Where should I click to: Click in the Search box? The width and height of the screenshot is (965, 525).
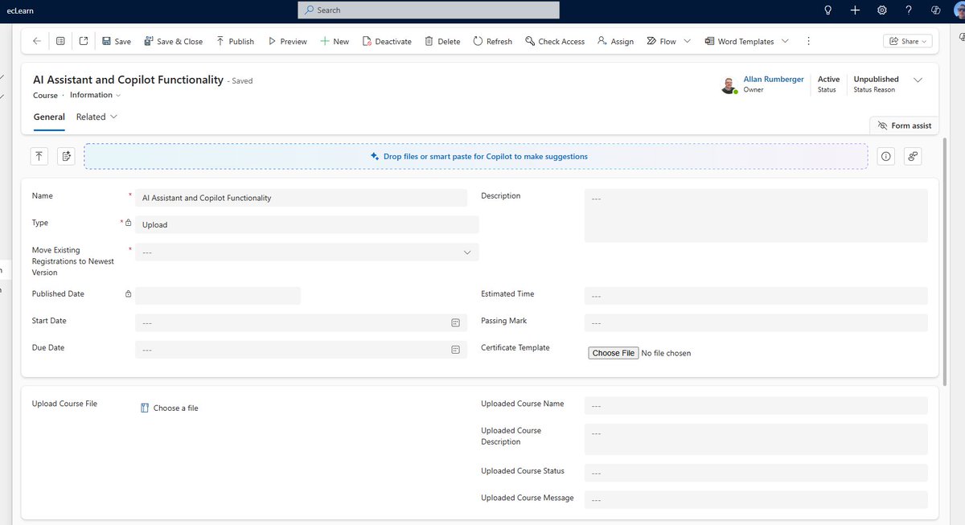429,10
